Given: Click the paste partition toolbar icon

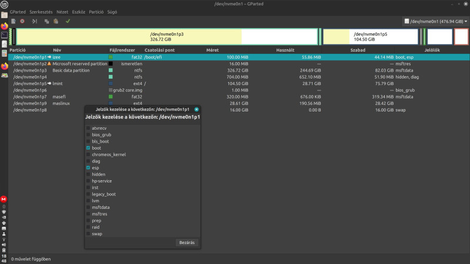Looking at the screenshot, I should coord(56,21).
